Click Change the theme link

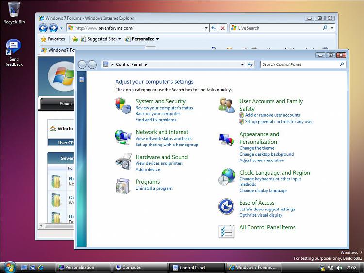click(x=257, y=148)
